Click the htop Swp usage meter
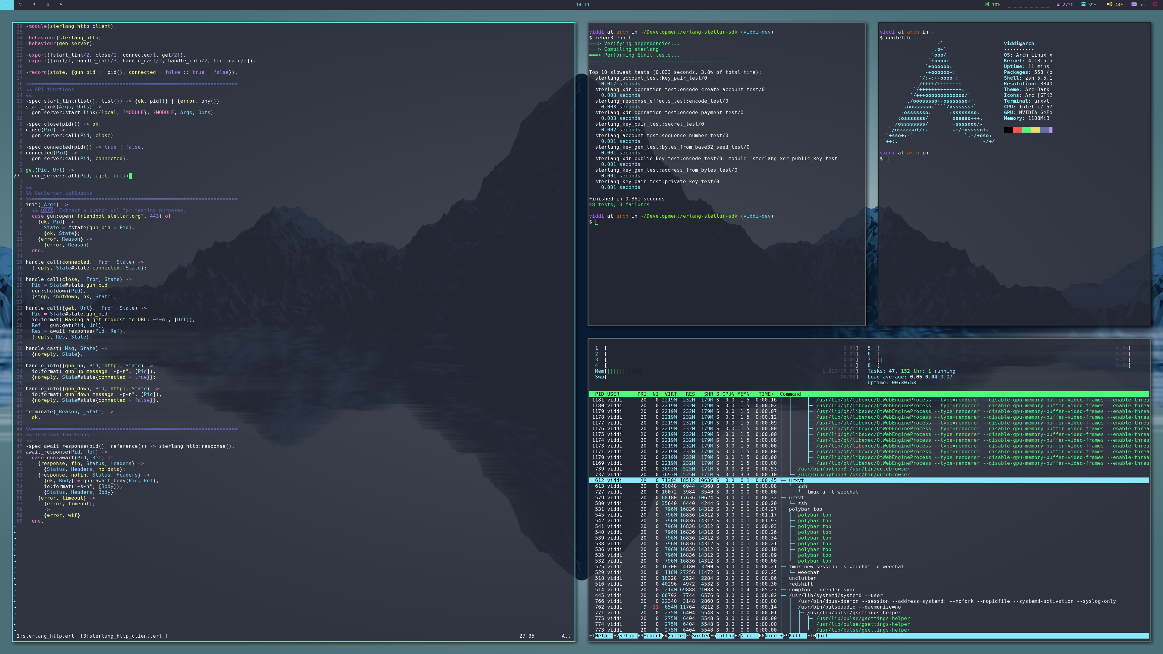The width and height of the screenshot is (1163, 654). click(727, 377)
